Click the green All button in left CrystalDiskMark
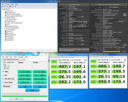This screenshot has width=128, height=102. [x=54, y=61]
